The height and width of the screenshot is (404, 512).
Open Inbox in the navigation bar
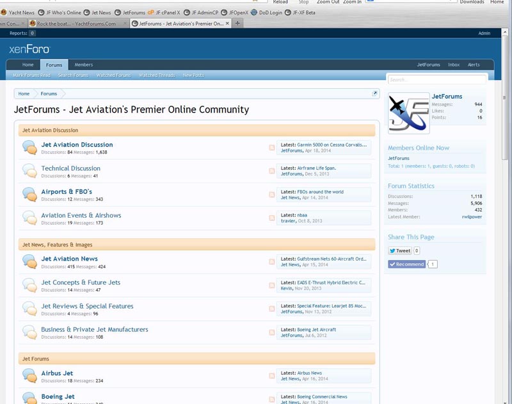[x=454, y=65]
